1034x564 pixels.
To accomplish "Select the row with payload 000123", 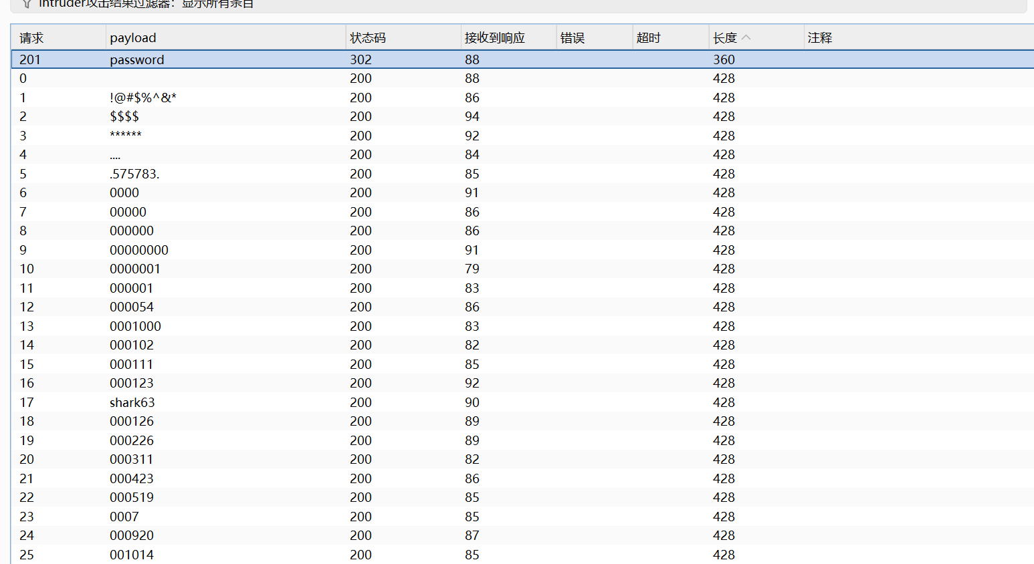I will coord(268,383).
